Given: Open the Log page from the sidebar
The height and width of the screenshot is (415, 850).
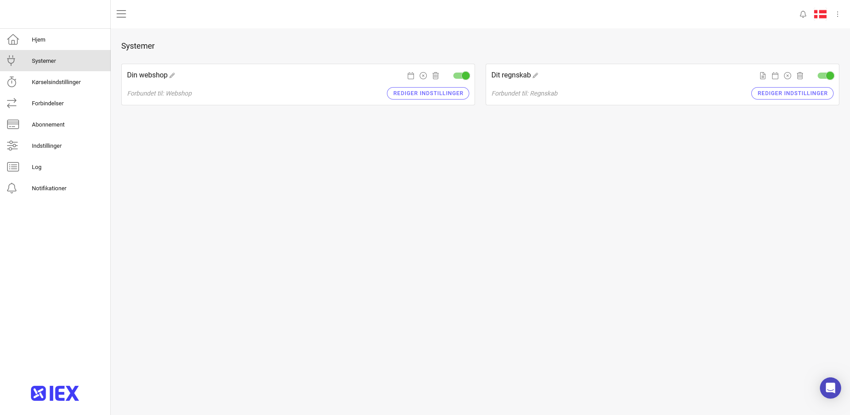Looking at the screenshot, I should click(x=36, y=167).
